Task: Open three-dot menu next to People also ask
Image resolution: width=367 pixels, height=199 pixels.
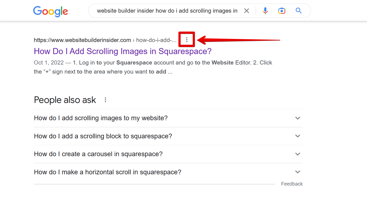Action: tap(105, 100)
